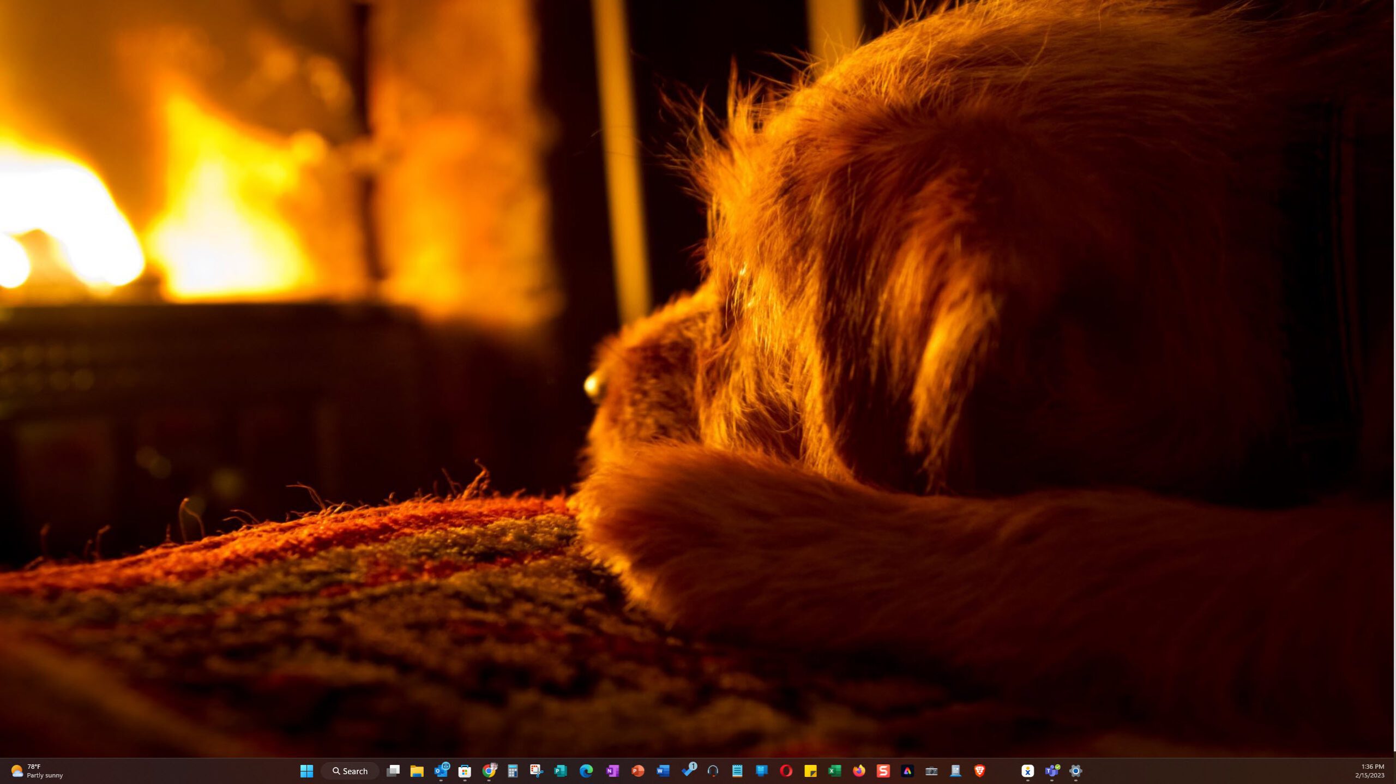
Task: Open Google Chrome from taskbar
Action: coord(489,770)
